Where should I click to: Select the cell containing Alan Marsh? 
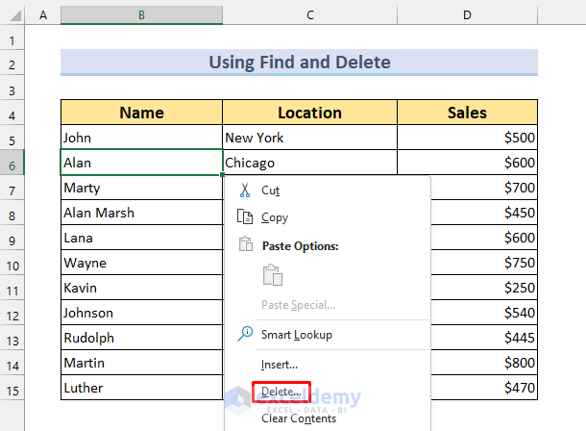[141, 213]
